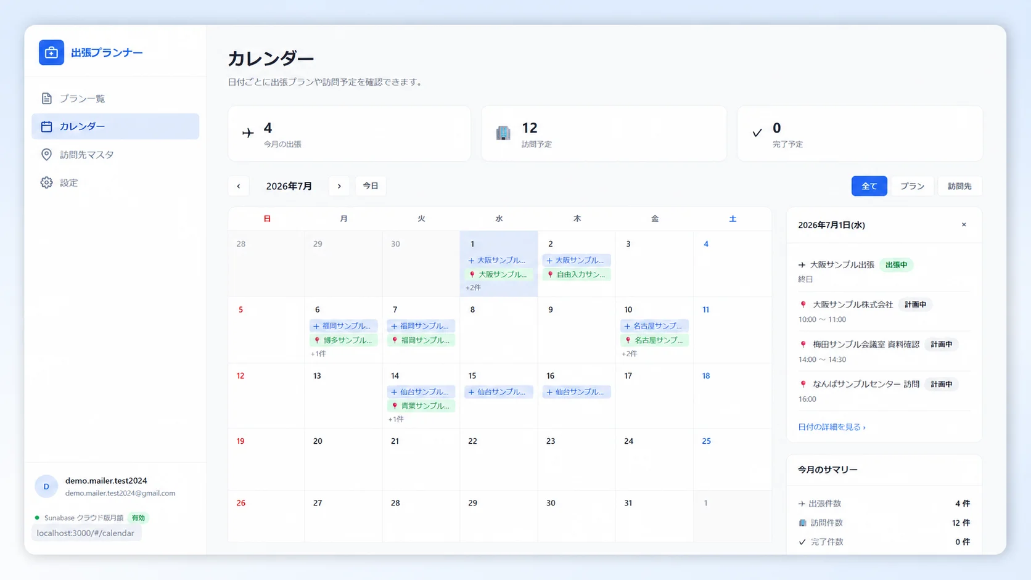Select Saturday July 25 cell
The height and width of the screenshot is (580, 1031).
click(733, 460)
